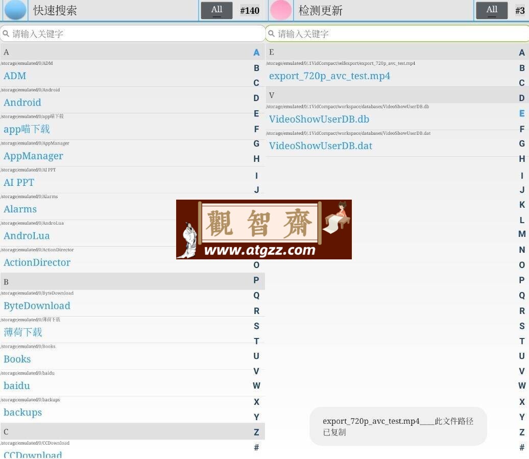Image resolution: width=529 pixels, height=459 pixels.
Task: Jump to letter U in left index
Action: tap(256, 356)
